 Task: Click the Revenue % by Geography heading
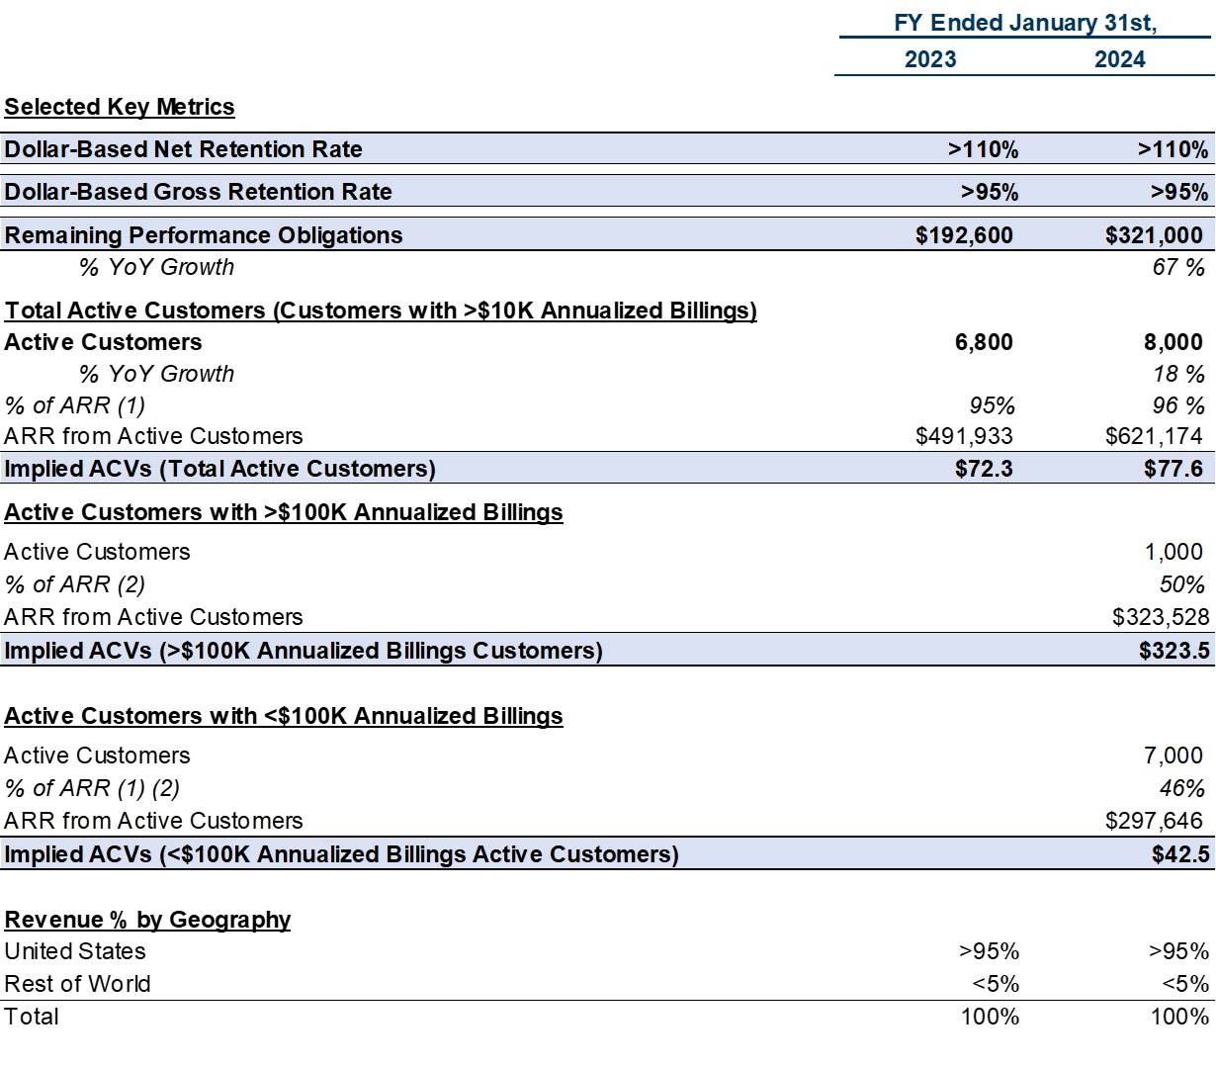click(147, 920)
